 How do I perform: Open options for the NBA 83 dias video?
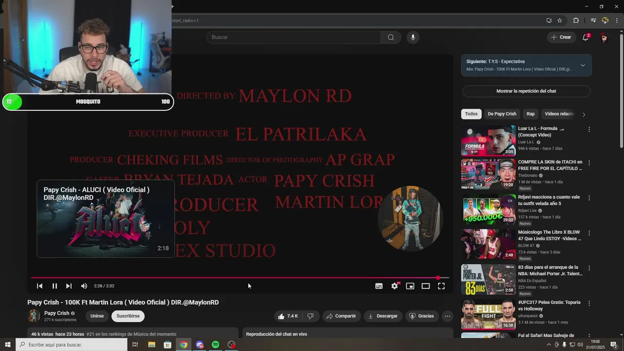[589, 268]
